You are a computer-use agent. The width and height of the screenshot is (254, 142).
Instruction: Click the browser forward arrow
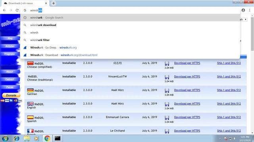pos(11,10)
